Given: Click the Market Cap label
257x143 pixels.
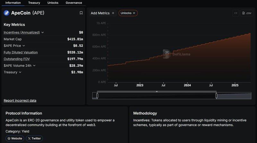Looking at the screenshot, I should point(13,39).
